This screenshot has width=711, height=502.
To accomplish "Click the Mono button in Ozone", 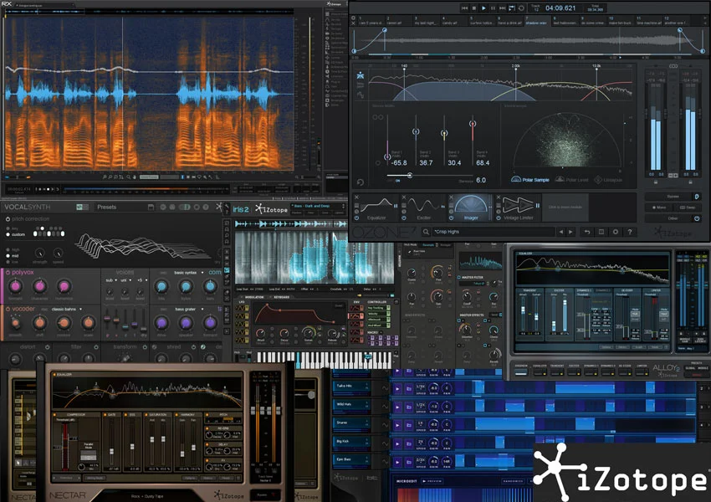I will (659, 207).
